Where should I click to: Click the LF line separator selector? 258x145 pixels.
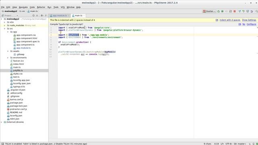coord(222,144)
